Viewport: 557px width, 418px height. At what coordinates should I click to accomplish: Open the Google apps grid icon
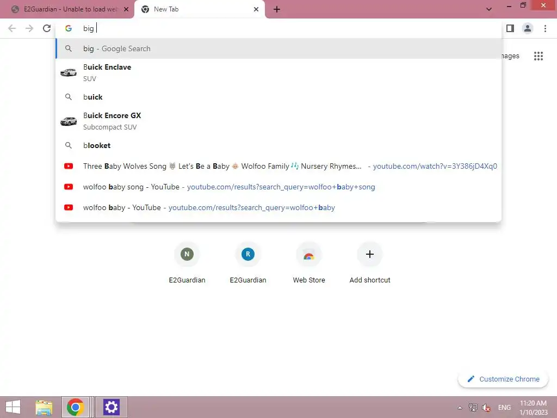tap(538, 56)
